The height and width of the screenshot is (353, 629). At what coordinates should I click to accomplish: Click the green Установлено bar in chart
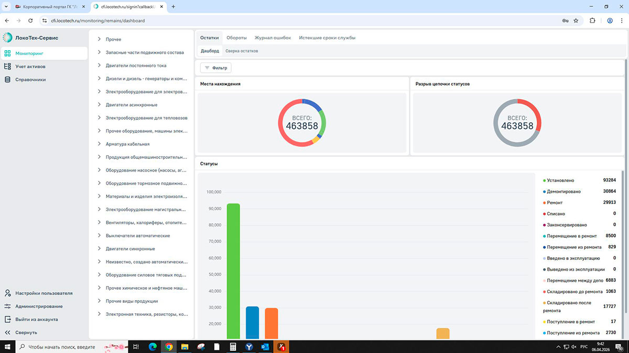pyautogui.click(x=233, y=272)
